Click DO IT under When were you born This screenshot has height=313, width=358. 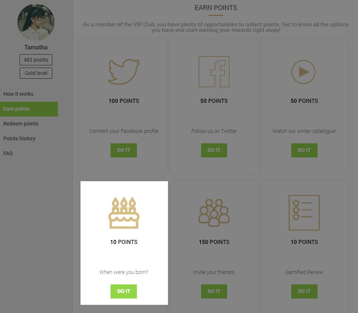[x=124, y=291]
